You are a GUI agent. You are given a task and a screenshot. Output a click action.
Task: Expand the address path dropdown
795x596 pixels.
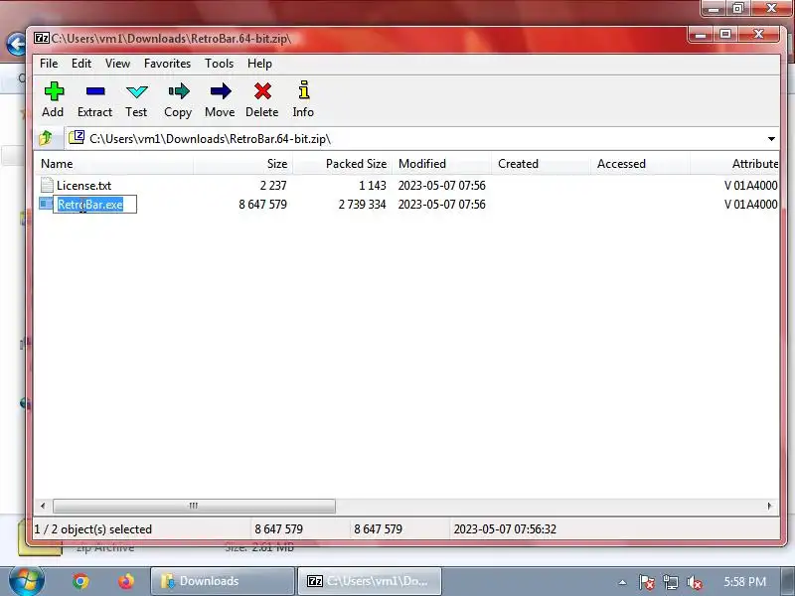coord(771,139)
